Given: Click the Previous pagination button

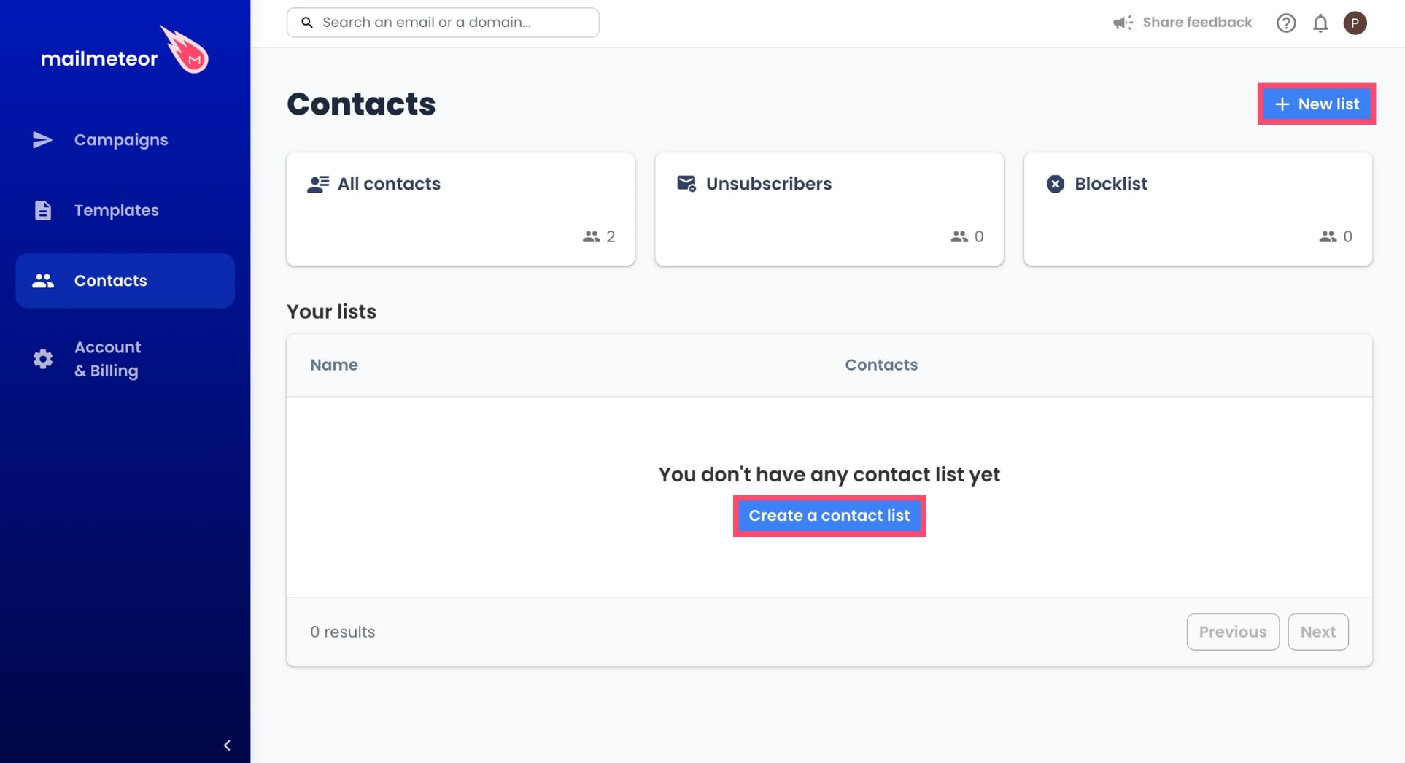Looking at the screenshot, I should (x=1233, y=632).
